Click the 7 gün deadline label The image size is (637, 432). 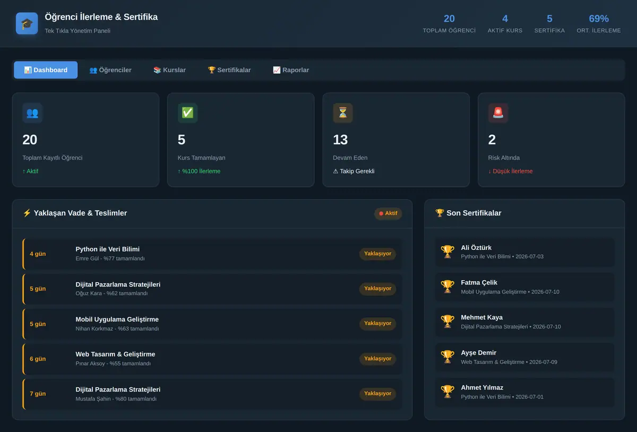pyautogui.click(x=38, y=394)
